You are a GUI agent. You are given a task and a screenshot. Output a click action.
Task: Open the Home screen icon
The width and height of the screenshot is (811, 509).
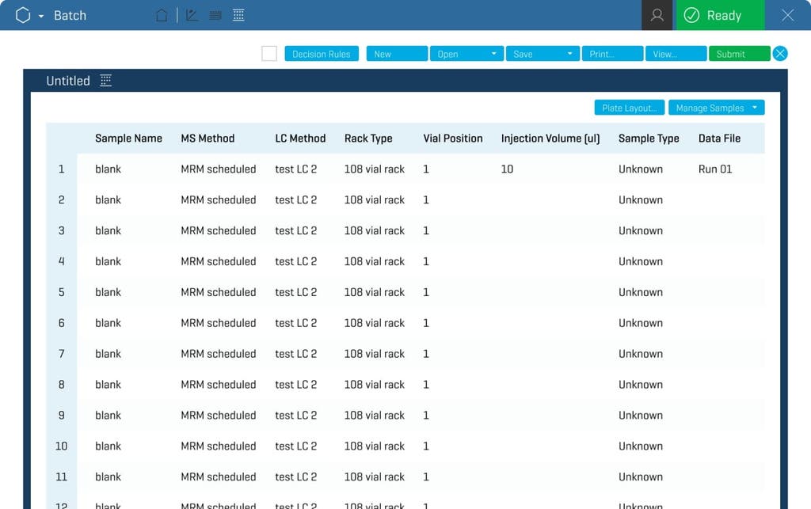pos(162,14)
